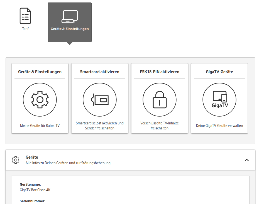
Task: Open GigaTV-Geräte card title
Action: (219, 72)
